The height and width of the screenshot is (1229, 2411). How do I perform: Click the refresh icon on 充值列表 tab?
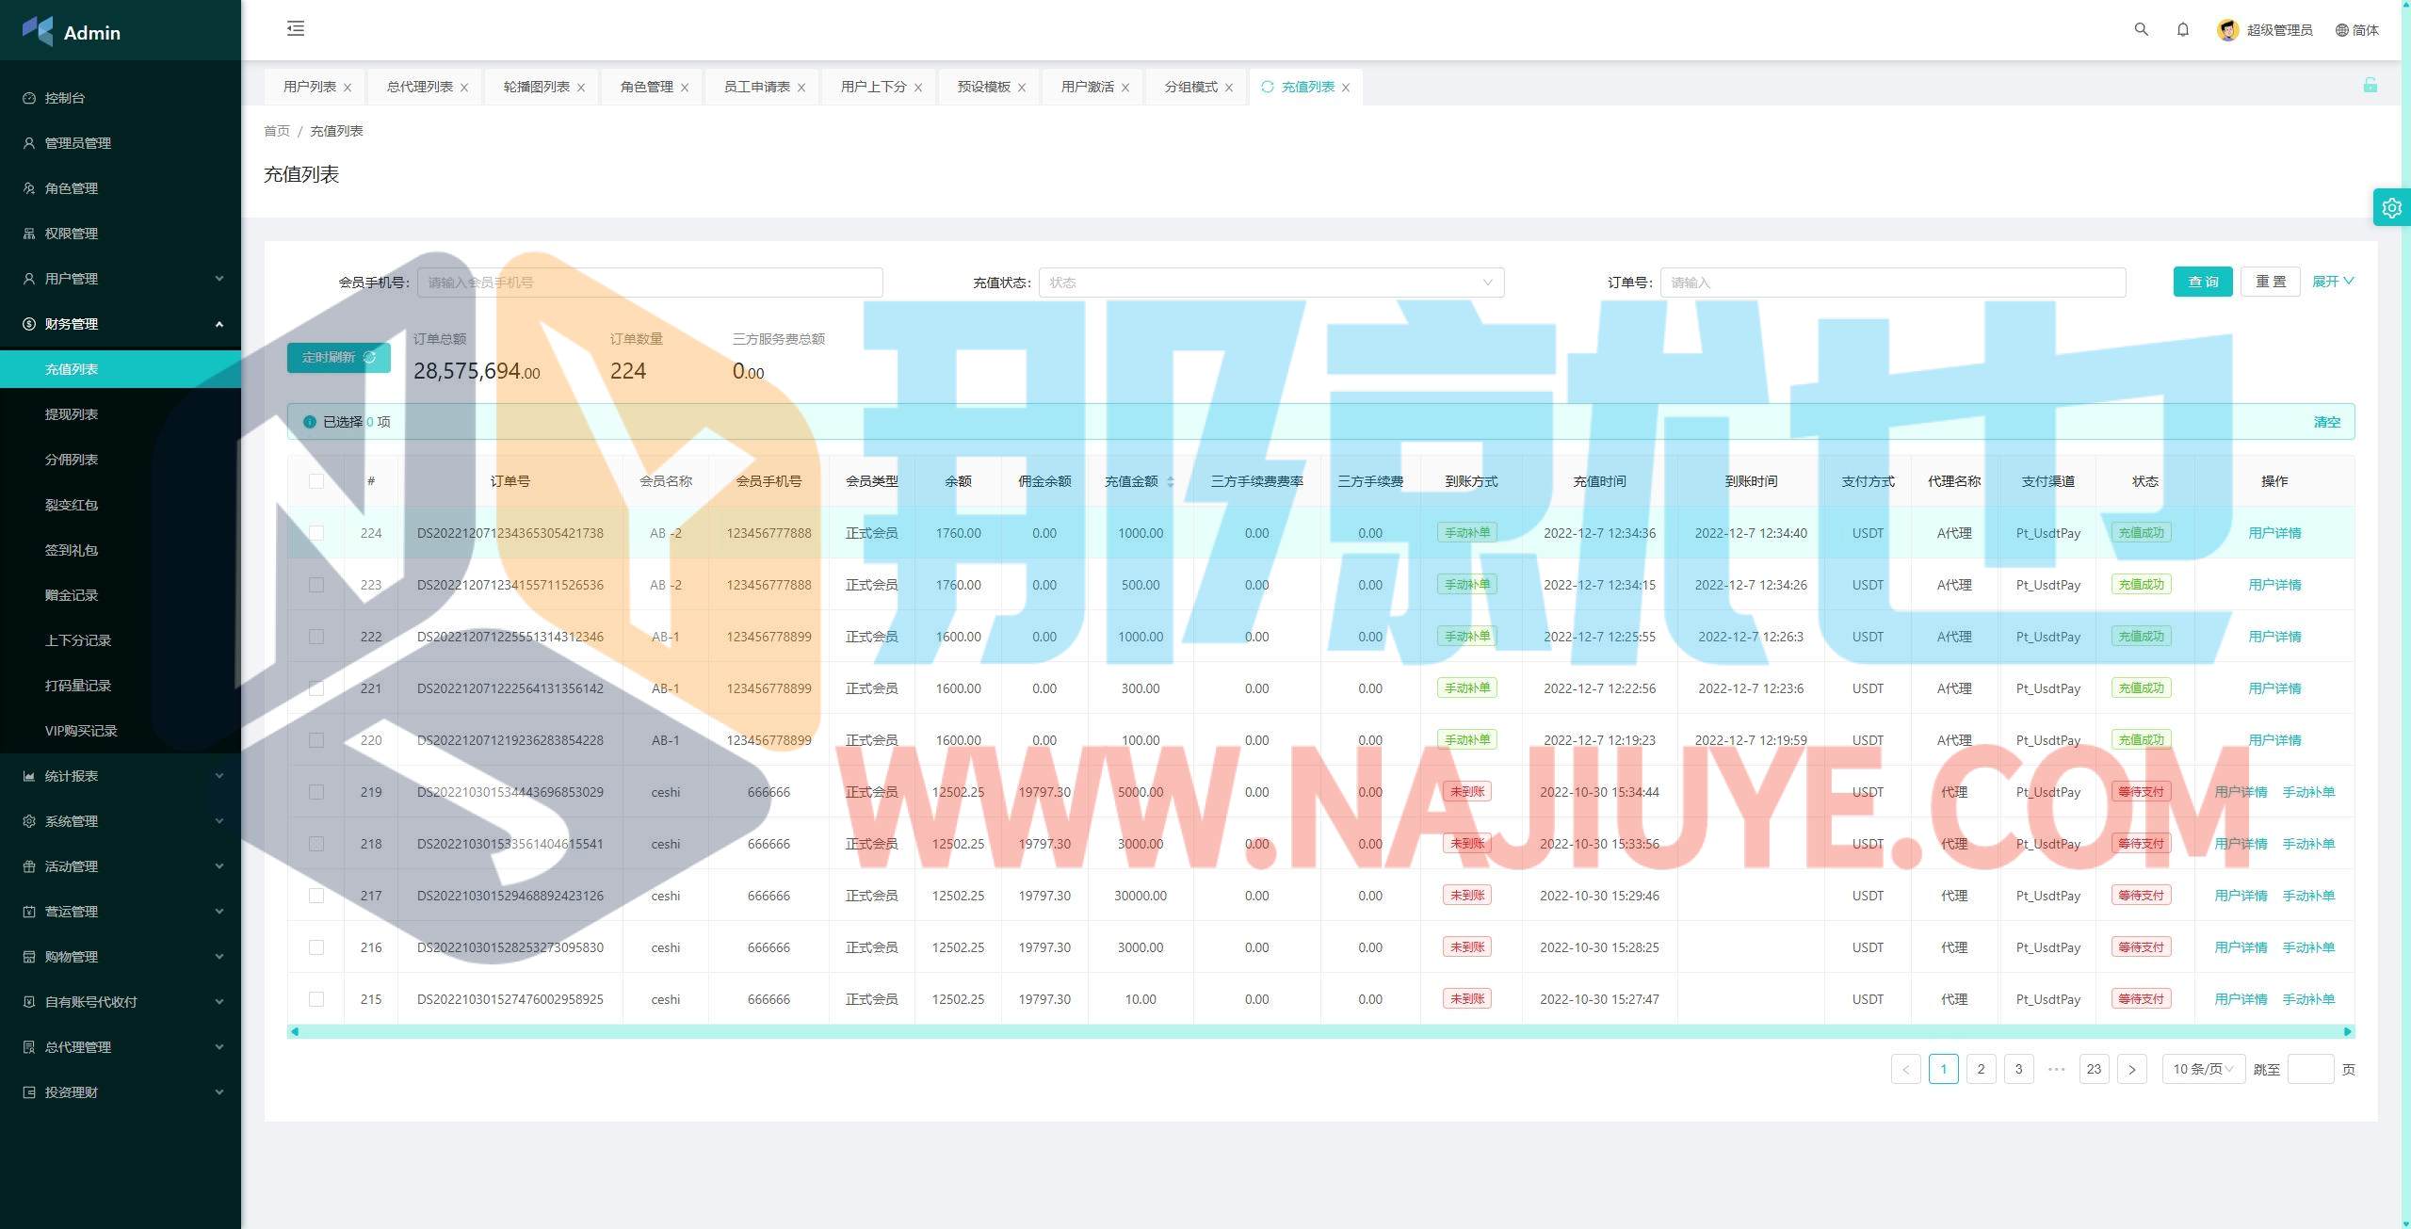(x=1267, y=87)
